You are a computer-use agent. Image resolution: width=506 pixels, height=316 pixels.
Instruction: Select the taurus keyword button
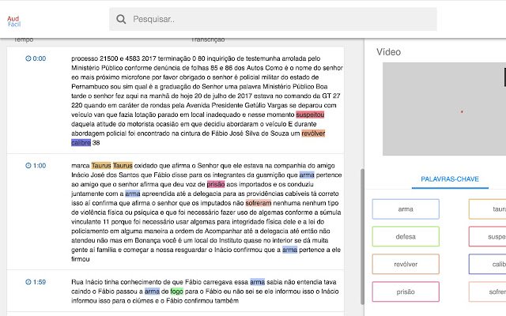[488, 209]
